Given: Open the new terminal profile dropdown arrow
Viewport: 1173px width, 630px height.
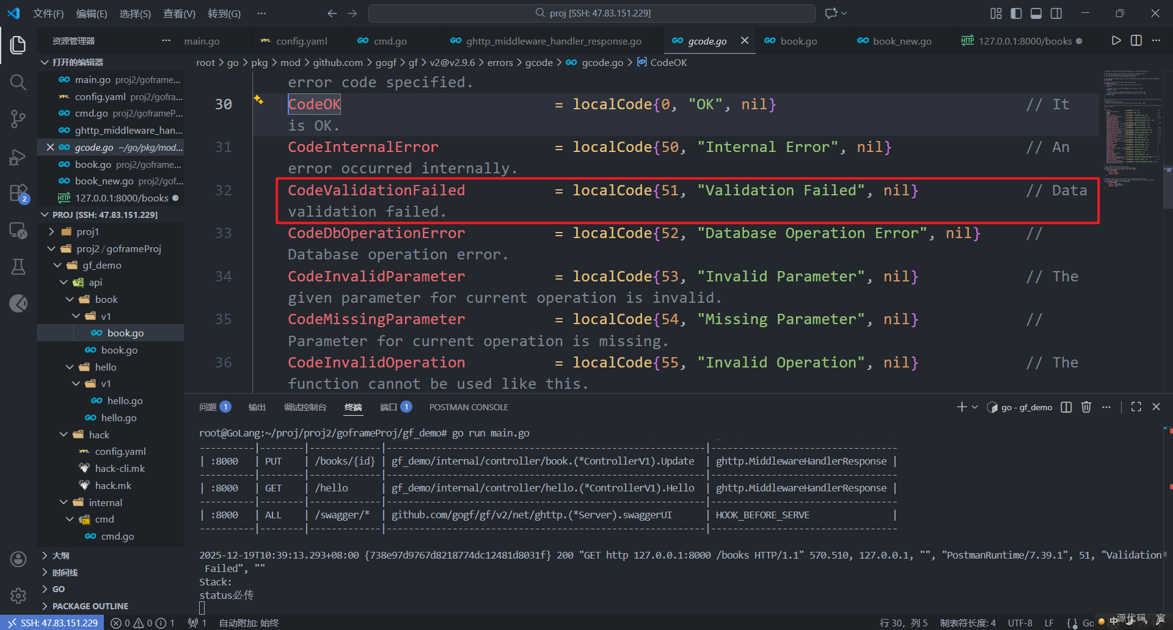Looking at the screenshot, I should point(974,407).
